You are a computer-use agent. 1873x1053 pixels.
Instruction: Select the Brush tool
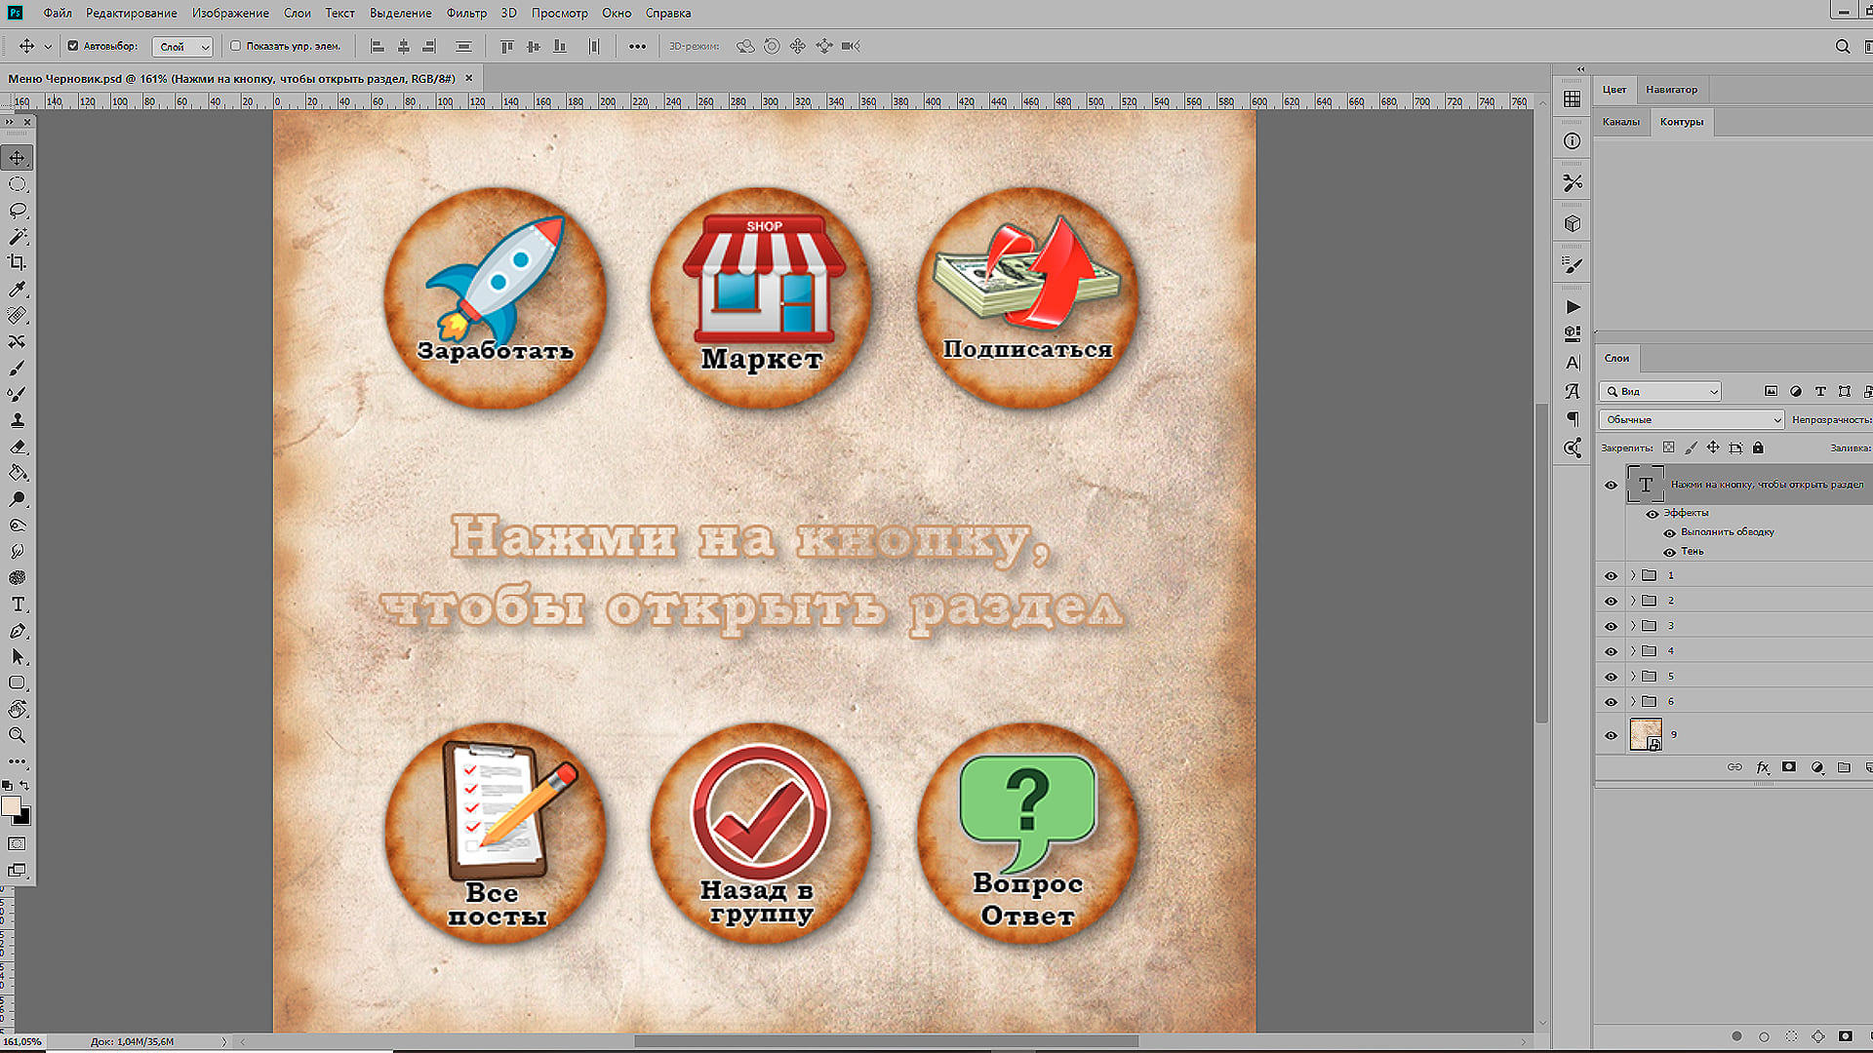click(18, 369)
